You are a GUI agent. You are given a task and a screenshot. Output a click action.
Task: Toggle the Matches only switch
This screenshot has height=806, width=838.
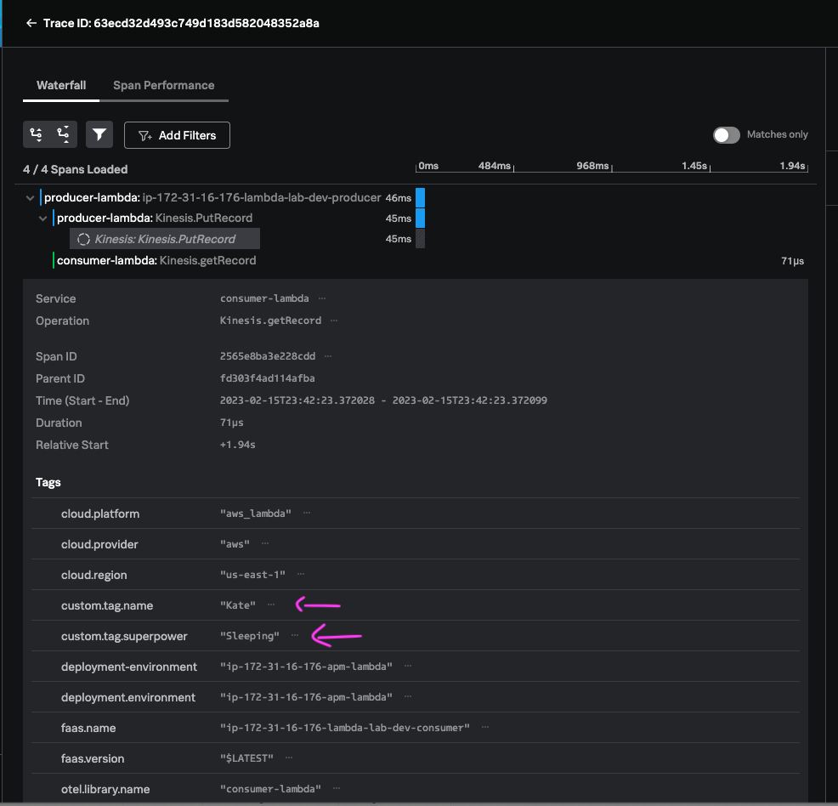click(x=727, y=134)
